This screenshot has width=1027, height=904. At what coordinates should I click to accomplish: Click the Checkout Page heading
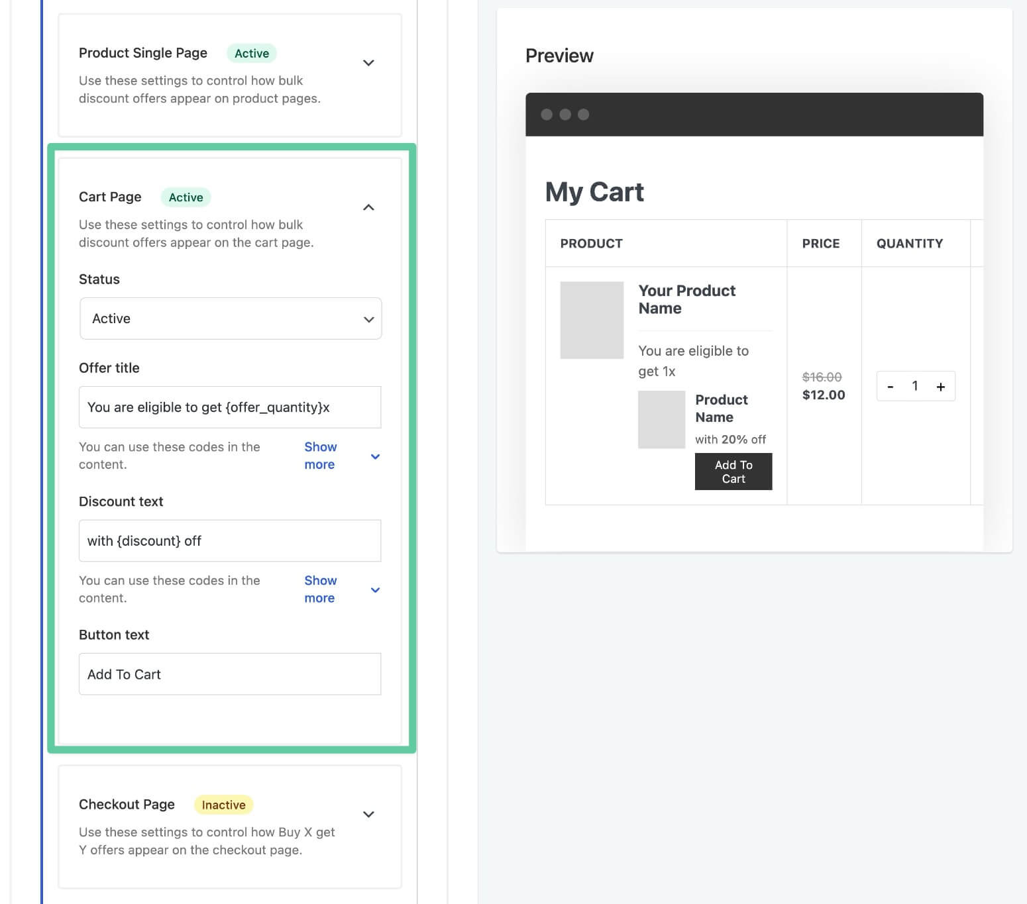[x=127, y=804]
